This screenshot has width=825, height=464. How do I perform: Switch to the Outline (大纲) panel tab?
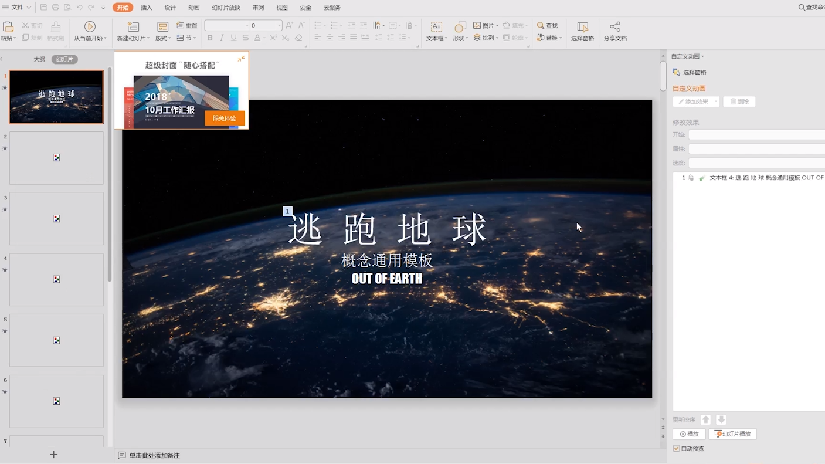click(39, 59)
